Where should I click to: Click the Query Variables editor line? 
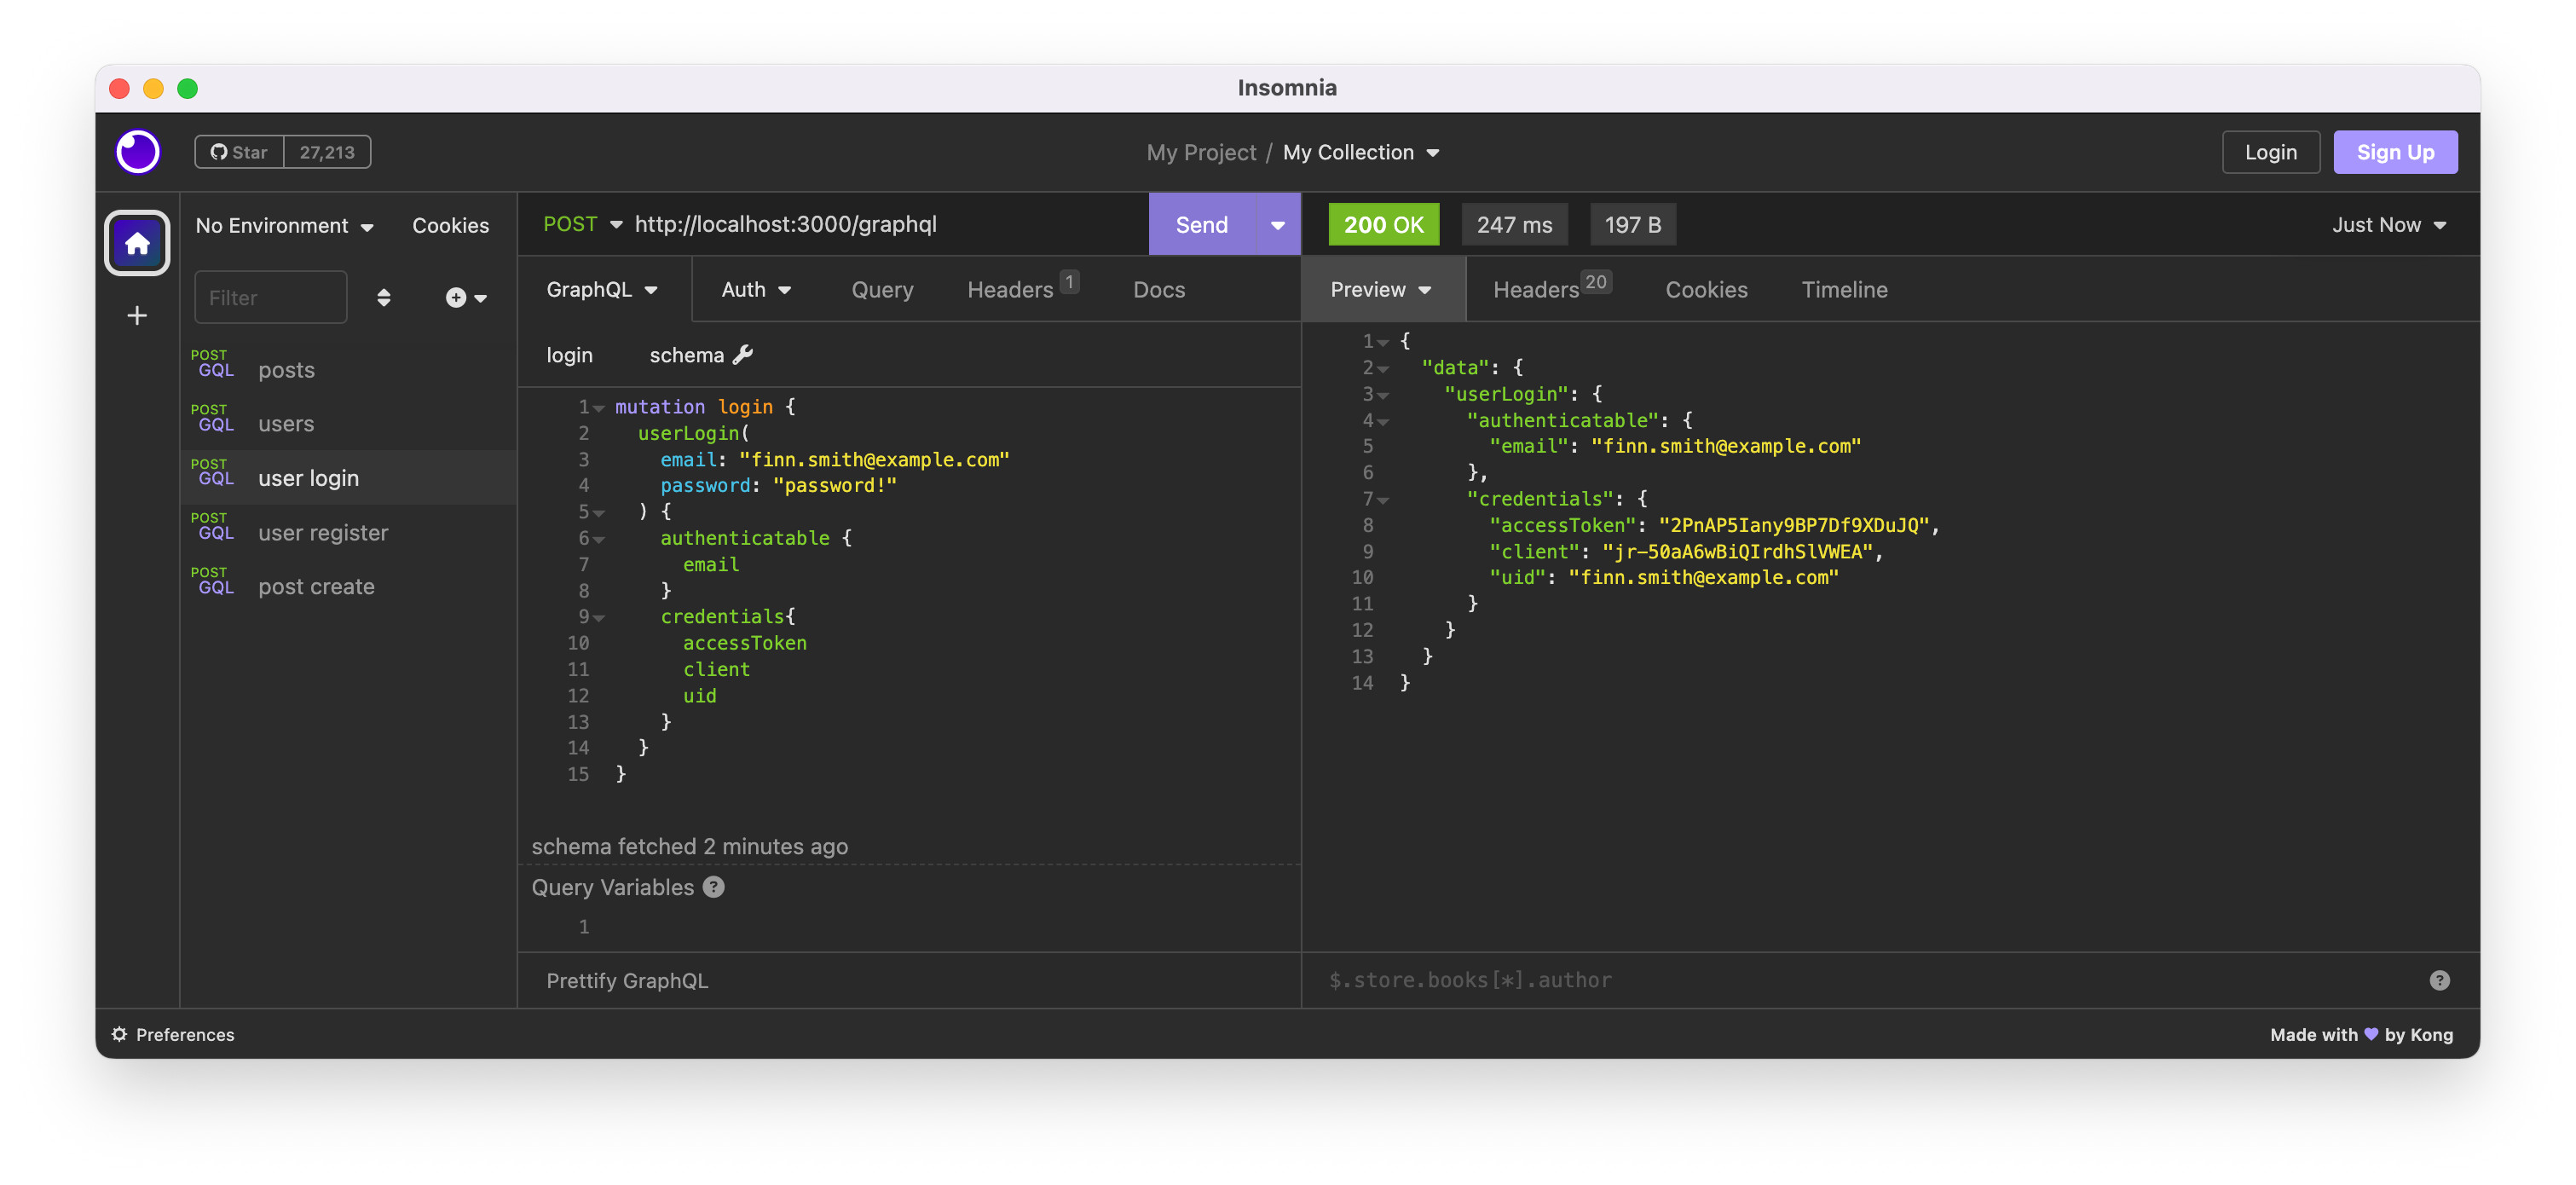click(x=910, y=927)
